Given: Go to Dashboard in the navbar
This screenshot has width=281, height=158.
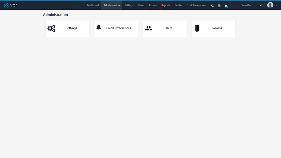Looking at the screenshot, I should point(93,5).
